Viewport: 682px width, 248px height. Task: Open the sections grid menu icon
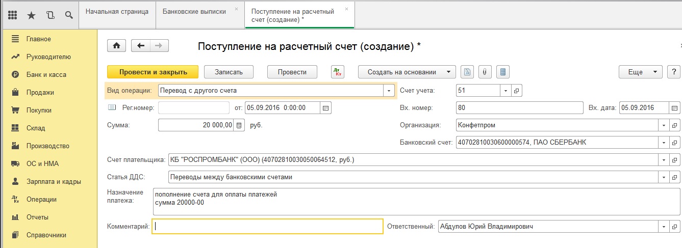click(x=13, y=15)
